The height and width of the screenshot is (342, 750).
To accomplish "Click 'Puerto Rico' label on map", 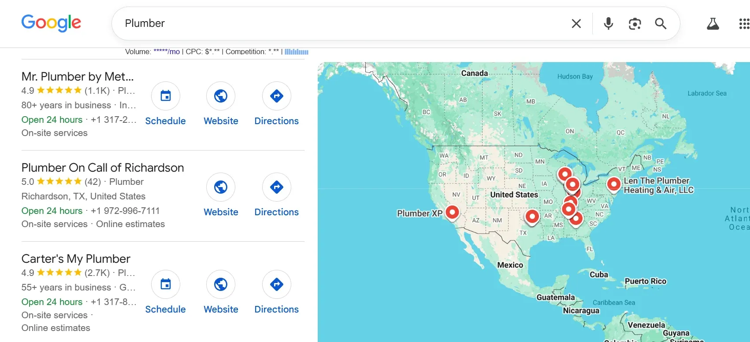I will click(x=646, y=281).
